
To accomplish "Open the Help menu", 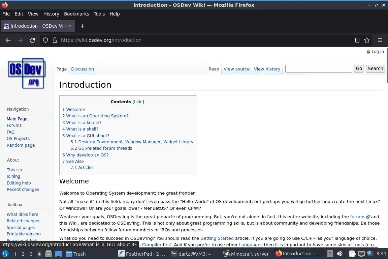I will (x=115, y=14).
